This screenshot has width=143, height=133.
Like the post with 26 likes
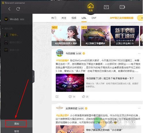point(85,97)
